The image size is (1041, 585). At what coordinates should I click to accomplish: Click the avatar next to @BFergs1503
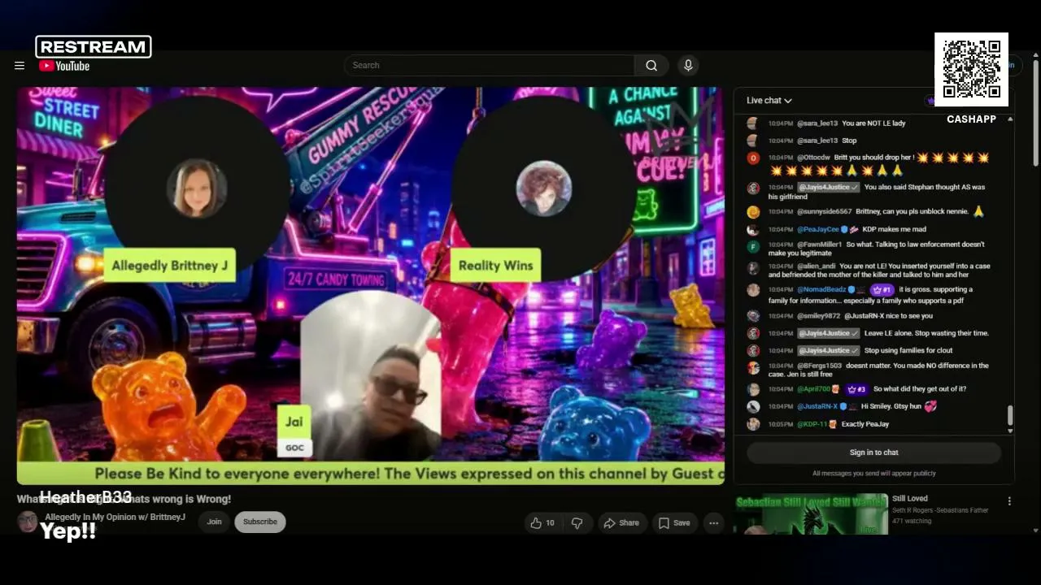click(x=753, y=368)
